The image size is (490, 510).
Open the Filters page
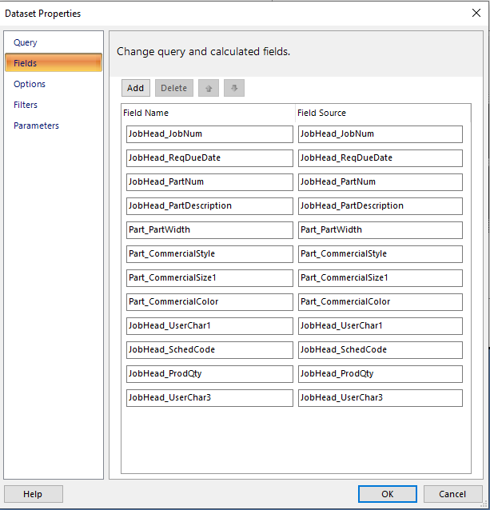pyautogui.click(x=26, y=105)
